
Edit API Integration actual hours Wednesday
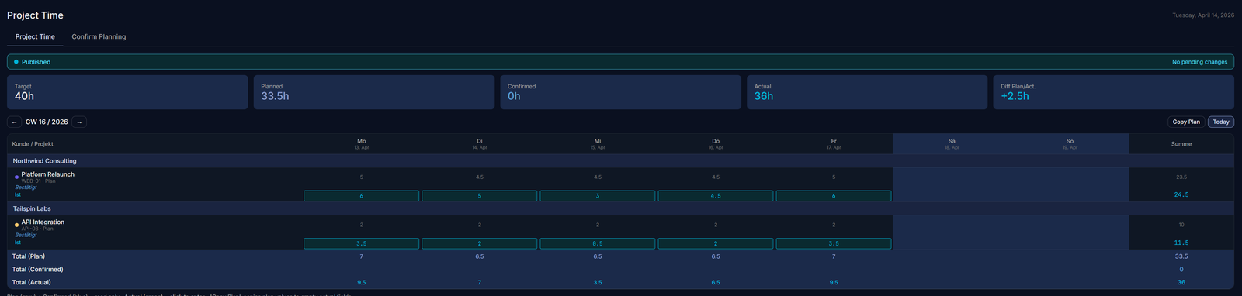pyautogui.click(x=597, y=243)
